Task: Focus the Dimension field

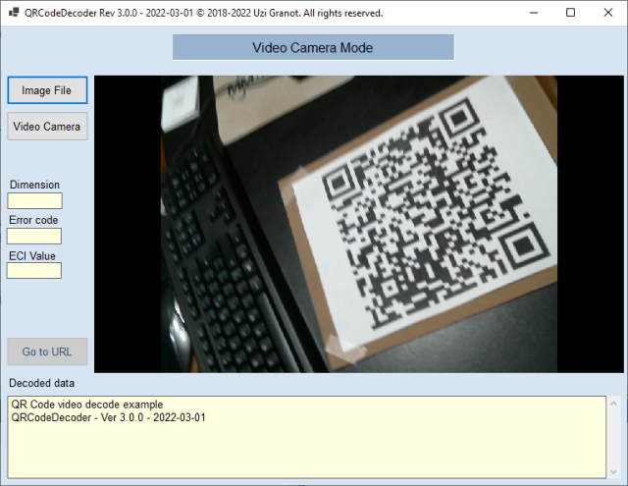Action: 35,200
